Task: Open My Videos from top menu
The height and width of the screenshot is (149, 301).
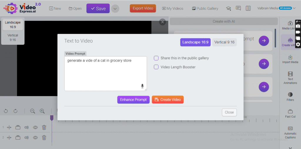Action: coord(173,8)
